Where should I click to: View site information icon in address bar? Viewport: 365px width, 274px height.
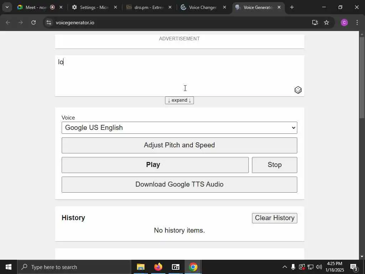[48, 22]
